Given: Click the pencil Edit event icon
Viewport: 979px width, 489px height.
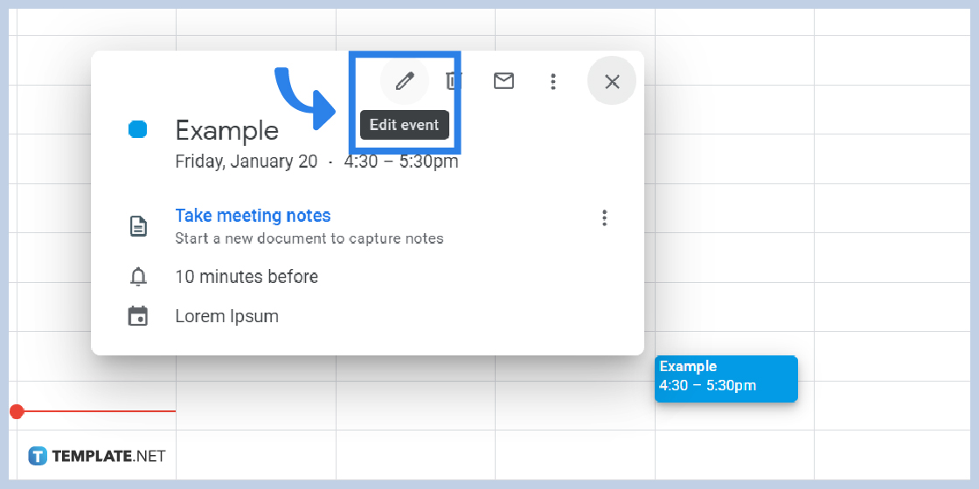Looking at the screenshot, I should (405, 81).
